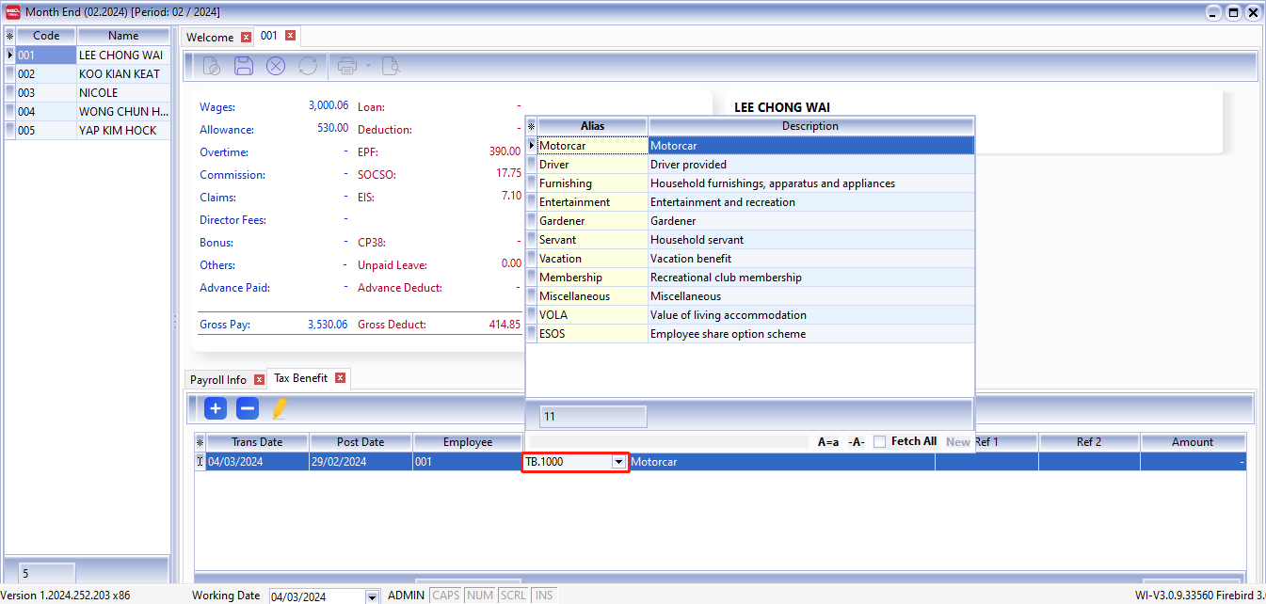Open the Working Date dropdown
The width and height of the screenshot is (1266, 604).
pyautogui.click(x=372, y=596)
